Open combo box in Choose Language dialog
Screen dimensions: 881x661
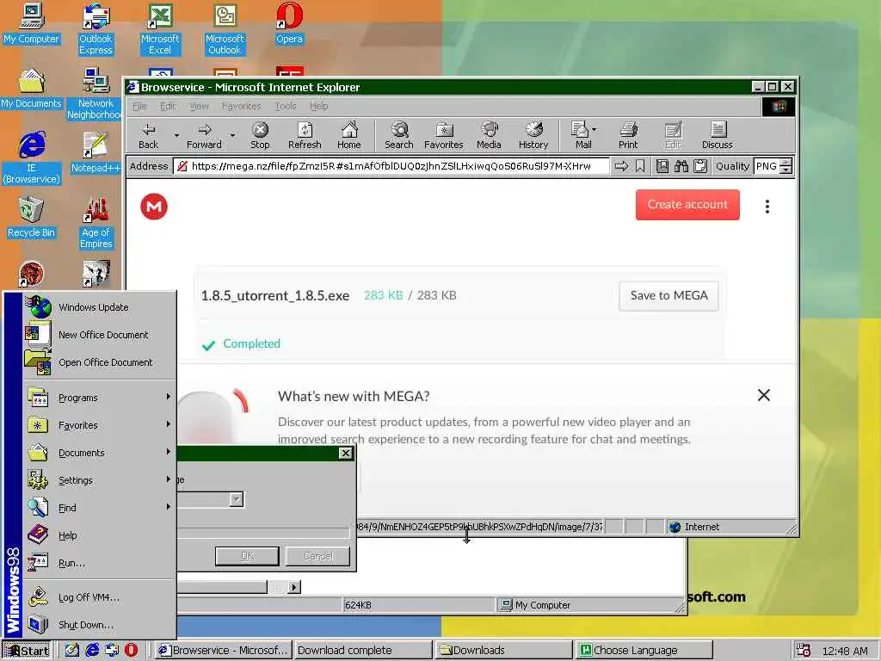pos(237,499)
